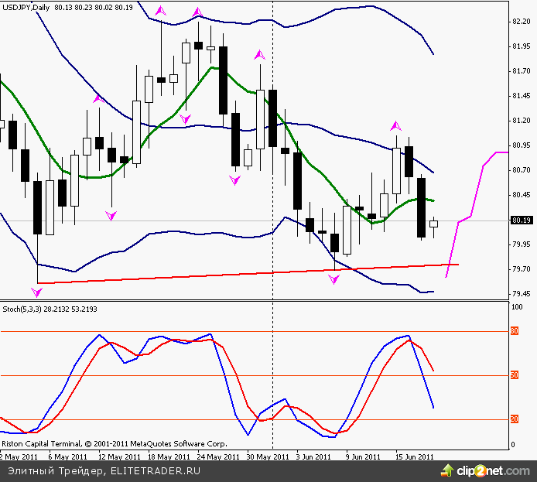Select the up fractal arrow left of the dashed vertical line

point(260,55)
